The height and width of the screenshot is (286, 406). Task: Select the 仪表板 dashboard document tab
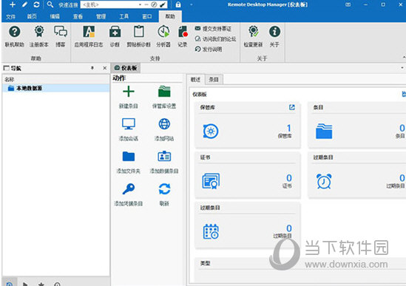(x=126, y=68)
